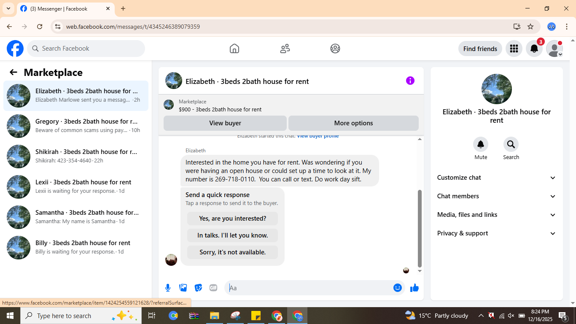Search in conversation using magnifier icon
This screenshot has width=576, height=324.
pyautogui.click(x=511, y=145)
